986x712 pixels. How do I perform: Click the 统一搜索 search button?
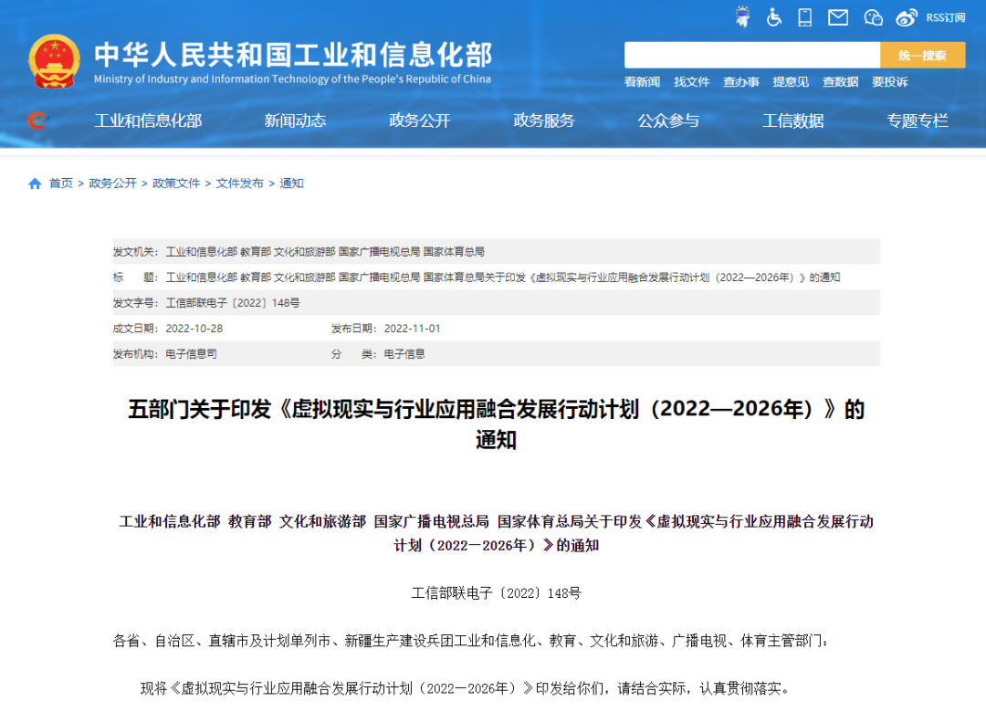(922, 55)
